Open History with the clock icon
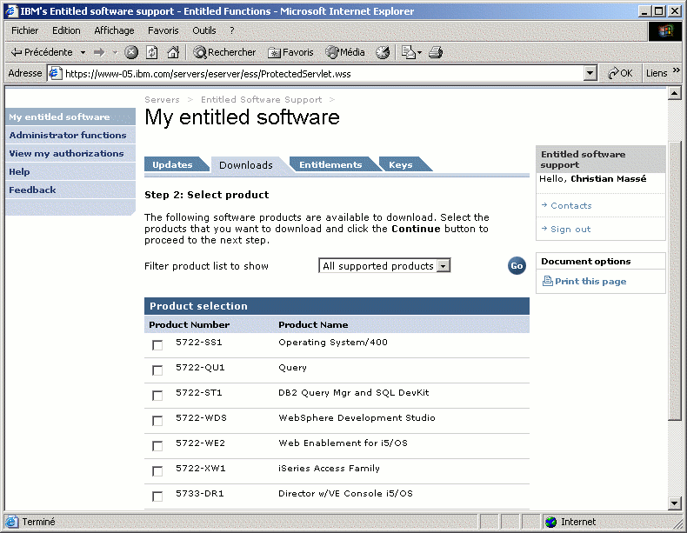Screen dimensions: 687x533 (x=383, y=52)
